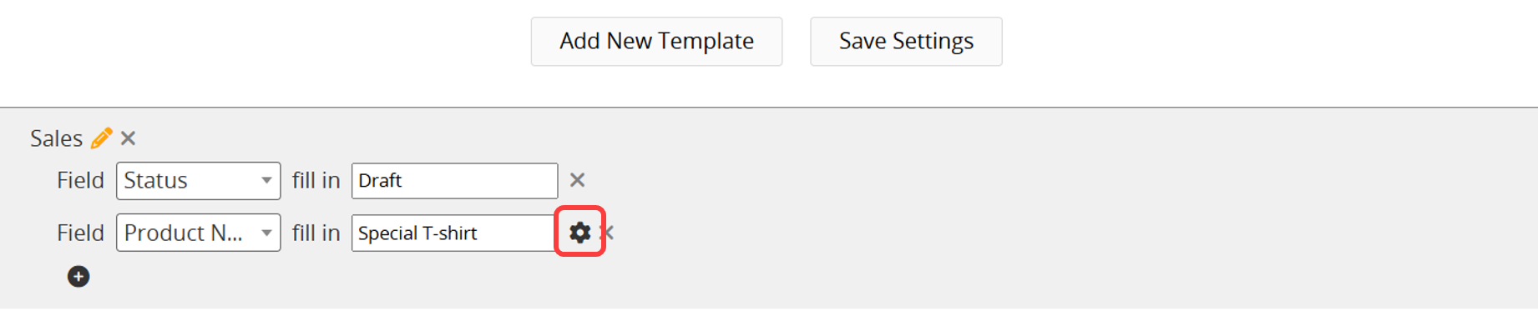The image size is (1538, 311).
Task: Expand Status list via its arrow
Action: tap(266, 181)
